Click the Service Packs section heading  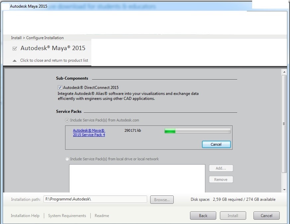[69, 112]
